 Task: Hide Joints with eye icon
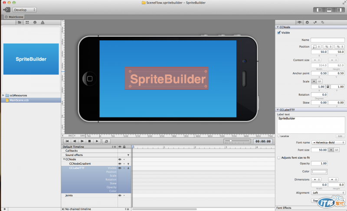point(120,195)
